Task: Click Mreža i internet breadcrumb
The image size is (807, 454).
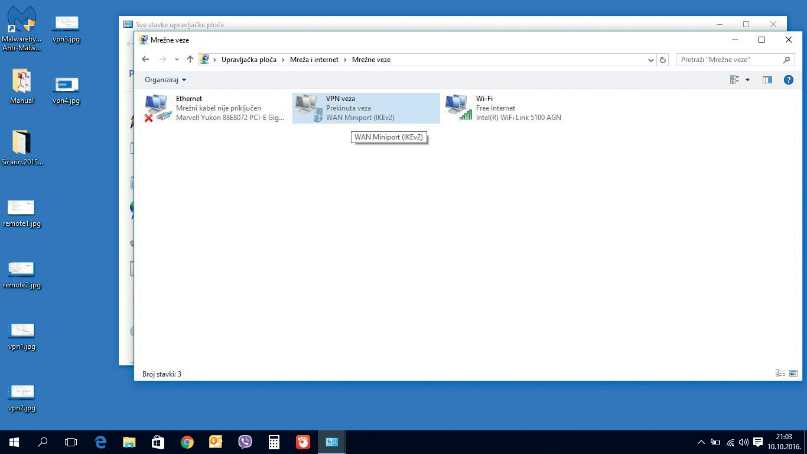Action: click(x=314, y=60)
